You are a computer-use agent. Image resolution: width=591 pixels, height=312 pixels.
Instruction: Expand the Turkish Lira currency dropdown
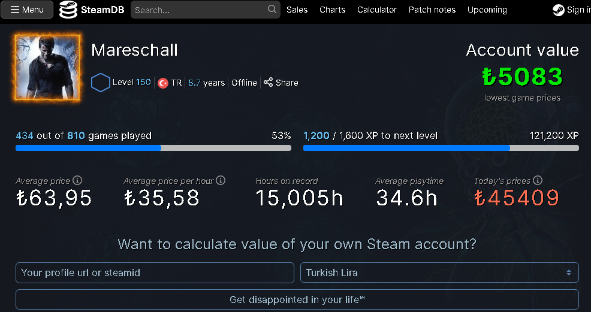click(439, 272)
